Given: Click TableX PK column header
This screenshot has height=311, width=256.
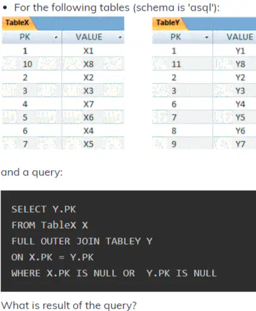Looking at the screenshot, I should pyautogui.click(x=32, y=37).
